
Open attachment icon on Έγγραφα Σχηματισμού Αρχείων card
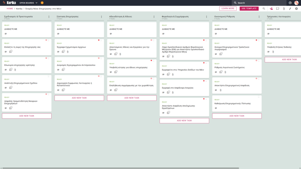tap(68, 52)
